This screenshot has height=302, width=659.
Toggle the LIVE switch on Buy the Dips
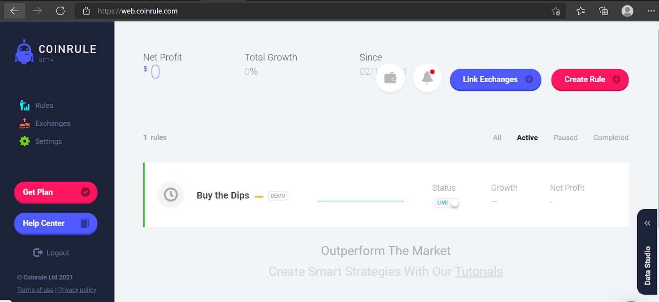(x=446, y=203)
